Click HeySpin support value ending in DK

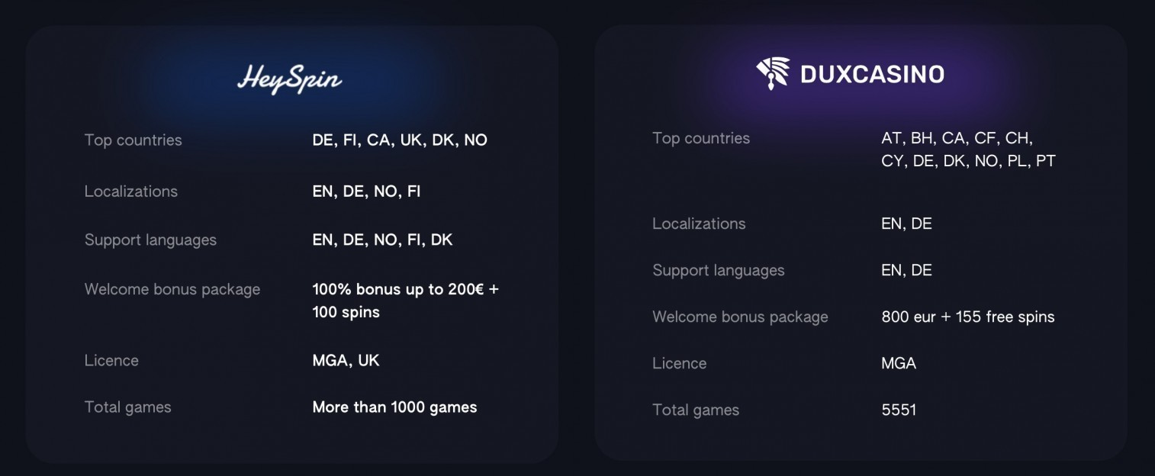tap(382, 240)
